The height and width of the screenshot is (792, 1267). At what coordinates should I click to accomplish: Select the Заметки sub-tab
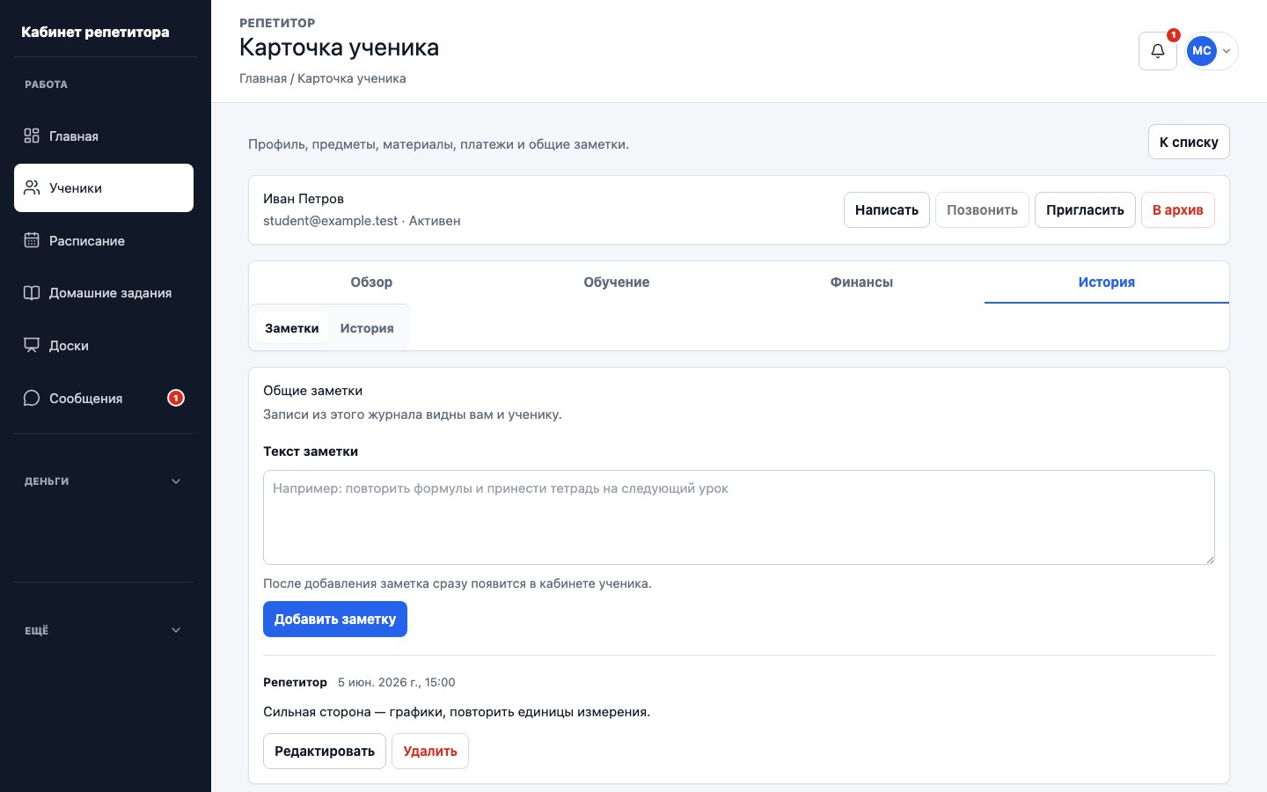click(292, 328)
